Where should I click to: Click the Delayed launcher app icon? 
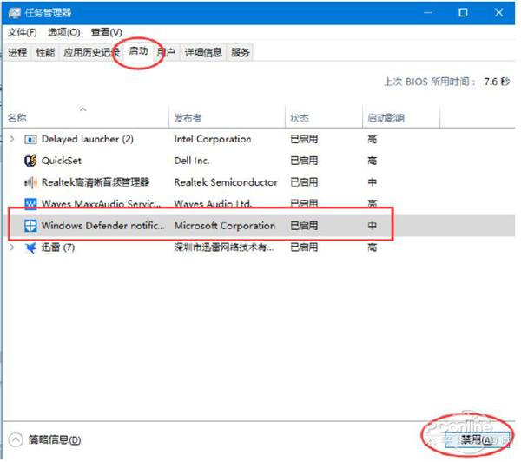(30, 139)
